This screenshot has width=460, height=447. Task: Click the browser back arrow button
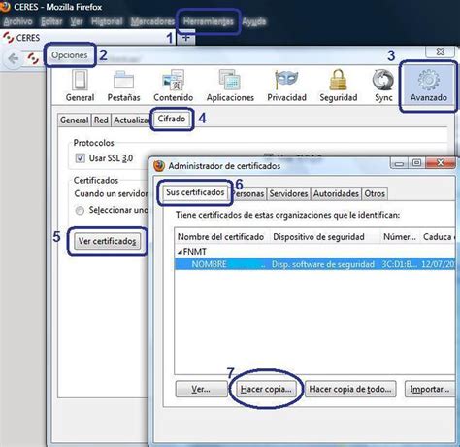pos(13,58)
